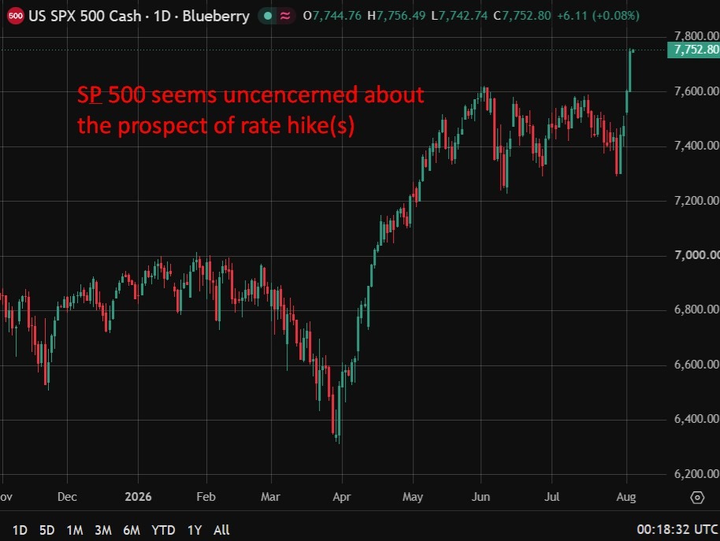
Task: Click the Feb label on time axis
Action: pos(206,497)
